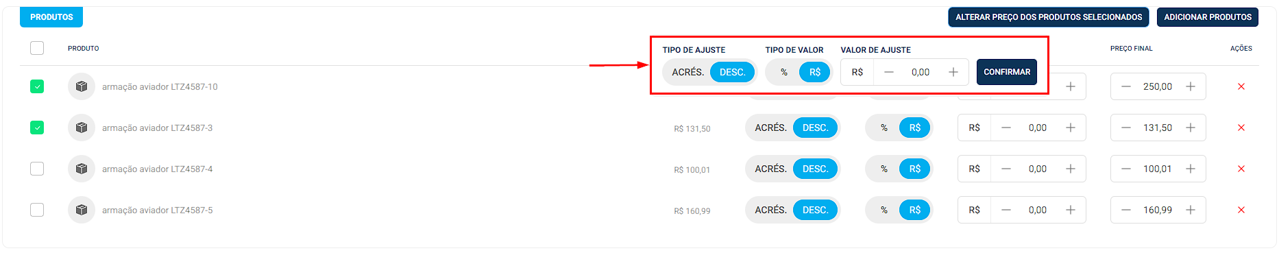Increase Valor de Ajuste in highlighted panel
The height and width of the screenshot is (253, 1279).
(x=953, y=72)
